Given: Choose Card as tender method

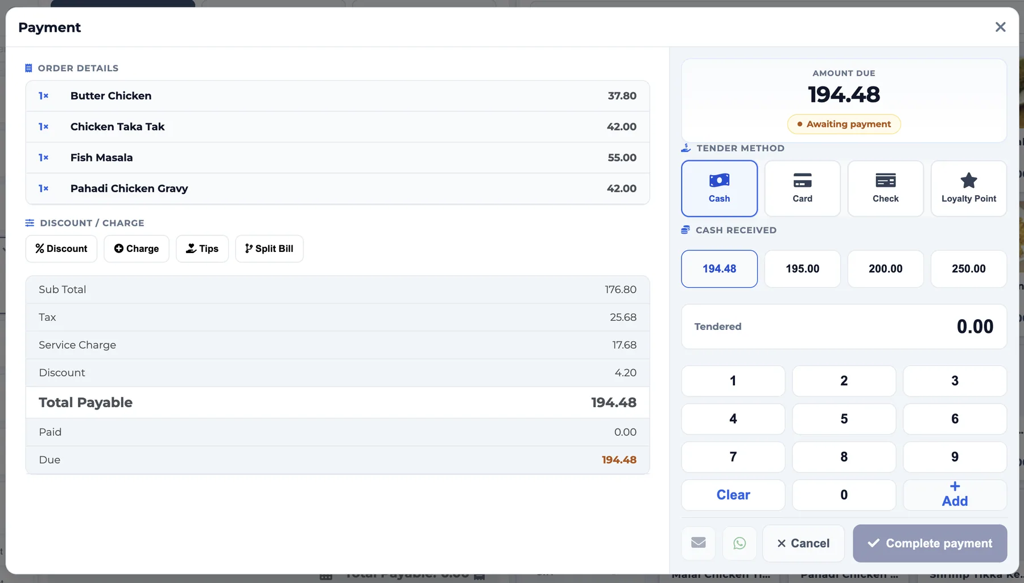Looking at the screenshot, I should (x=802, y=188).
